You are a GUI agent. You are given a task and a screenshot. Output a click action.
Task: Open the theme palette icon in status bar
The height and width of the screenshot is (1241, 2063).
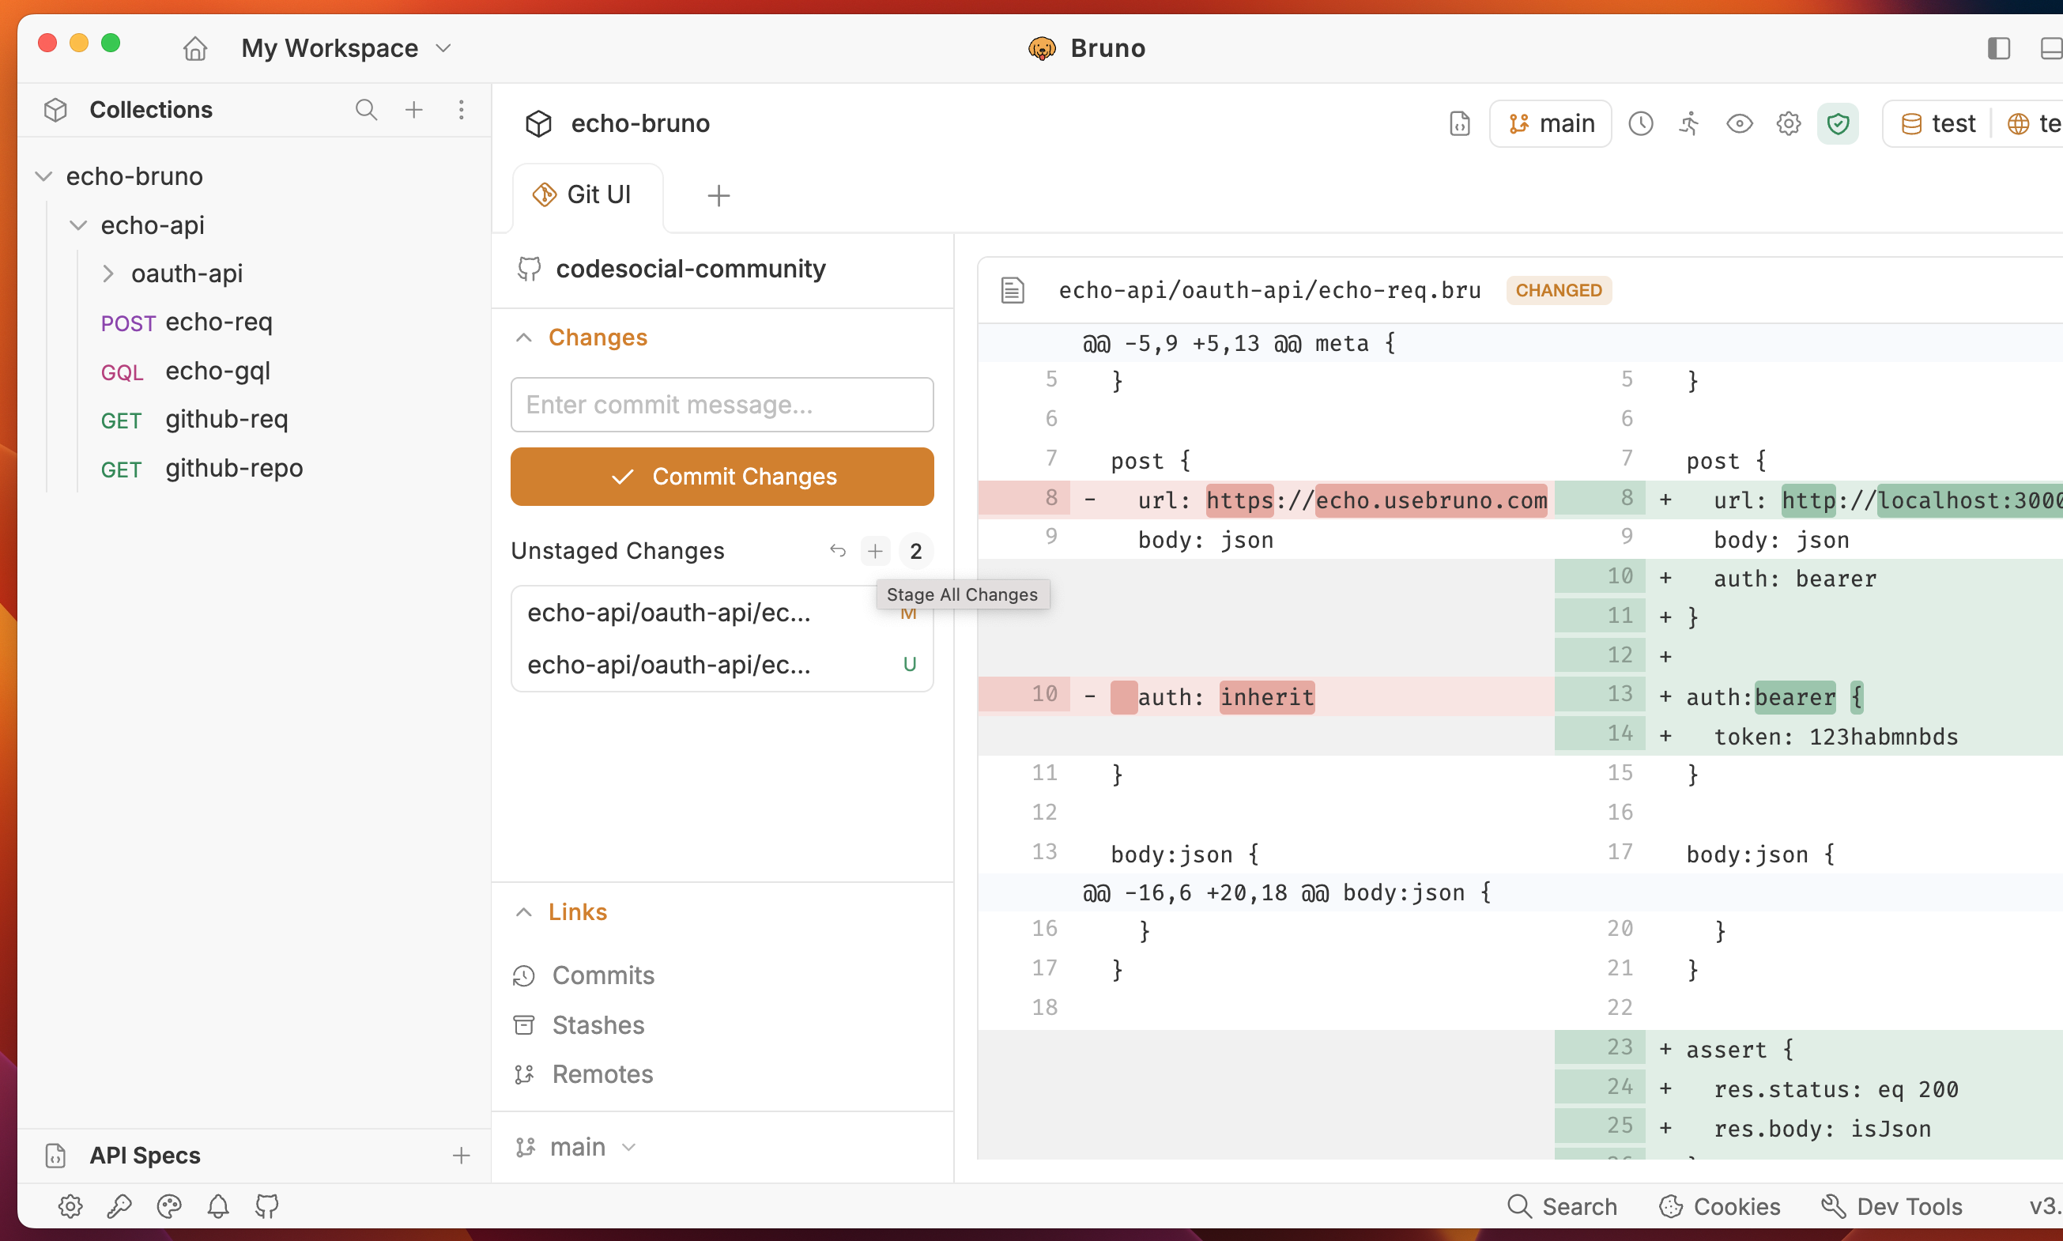click(169, 1206)
